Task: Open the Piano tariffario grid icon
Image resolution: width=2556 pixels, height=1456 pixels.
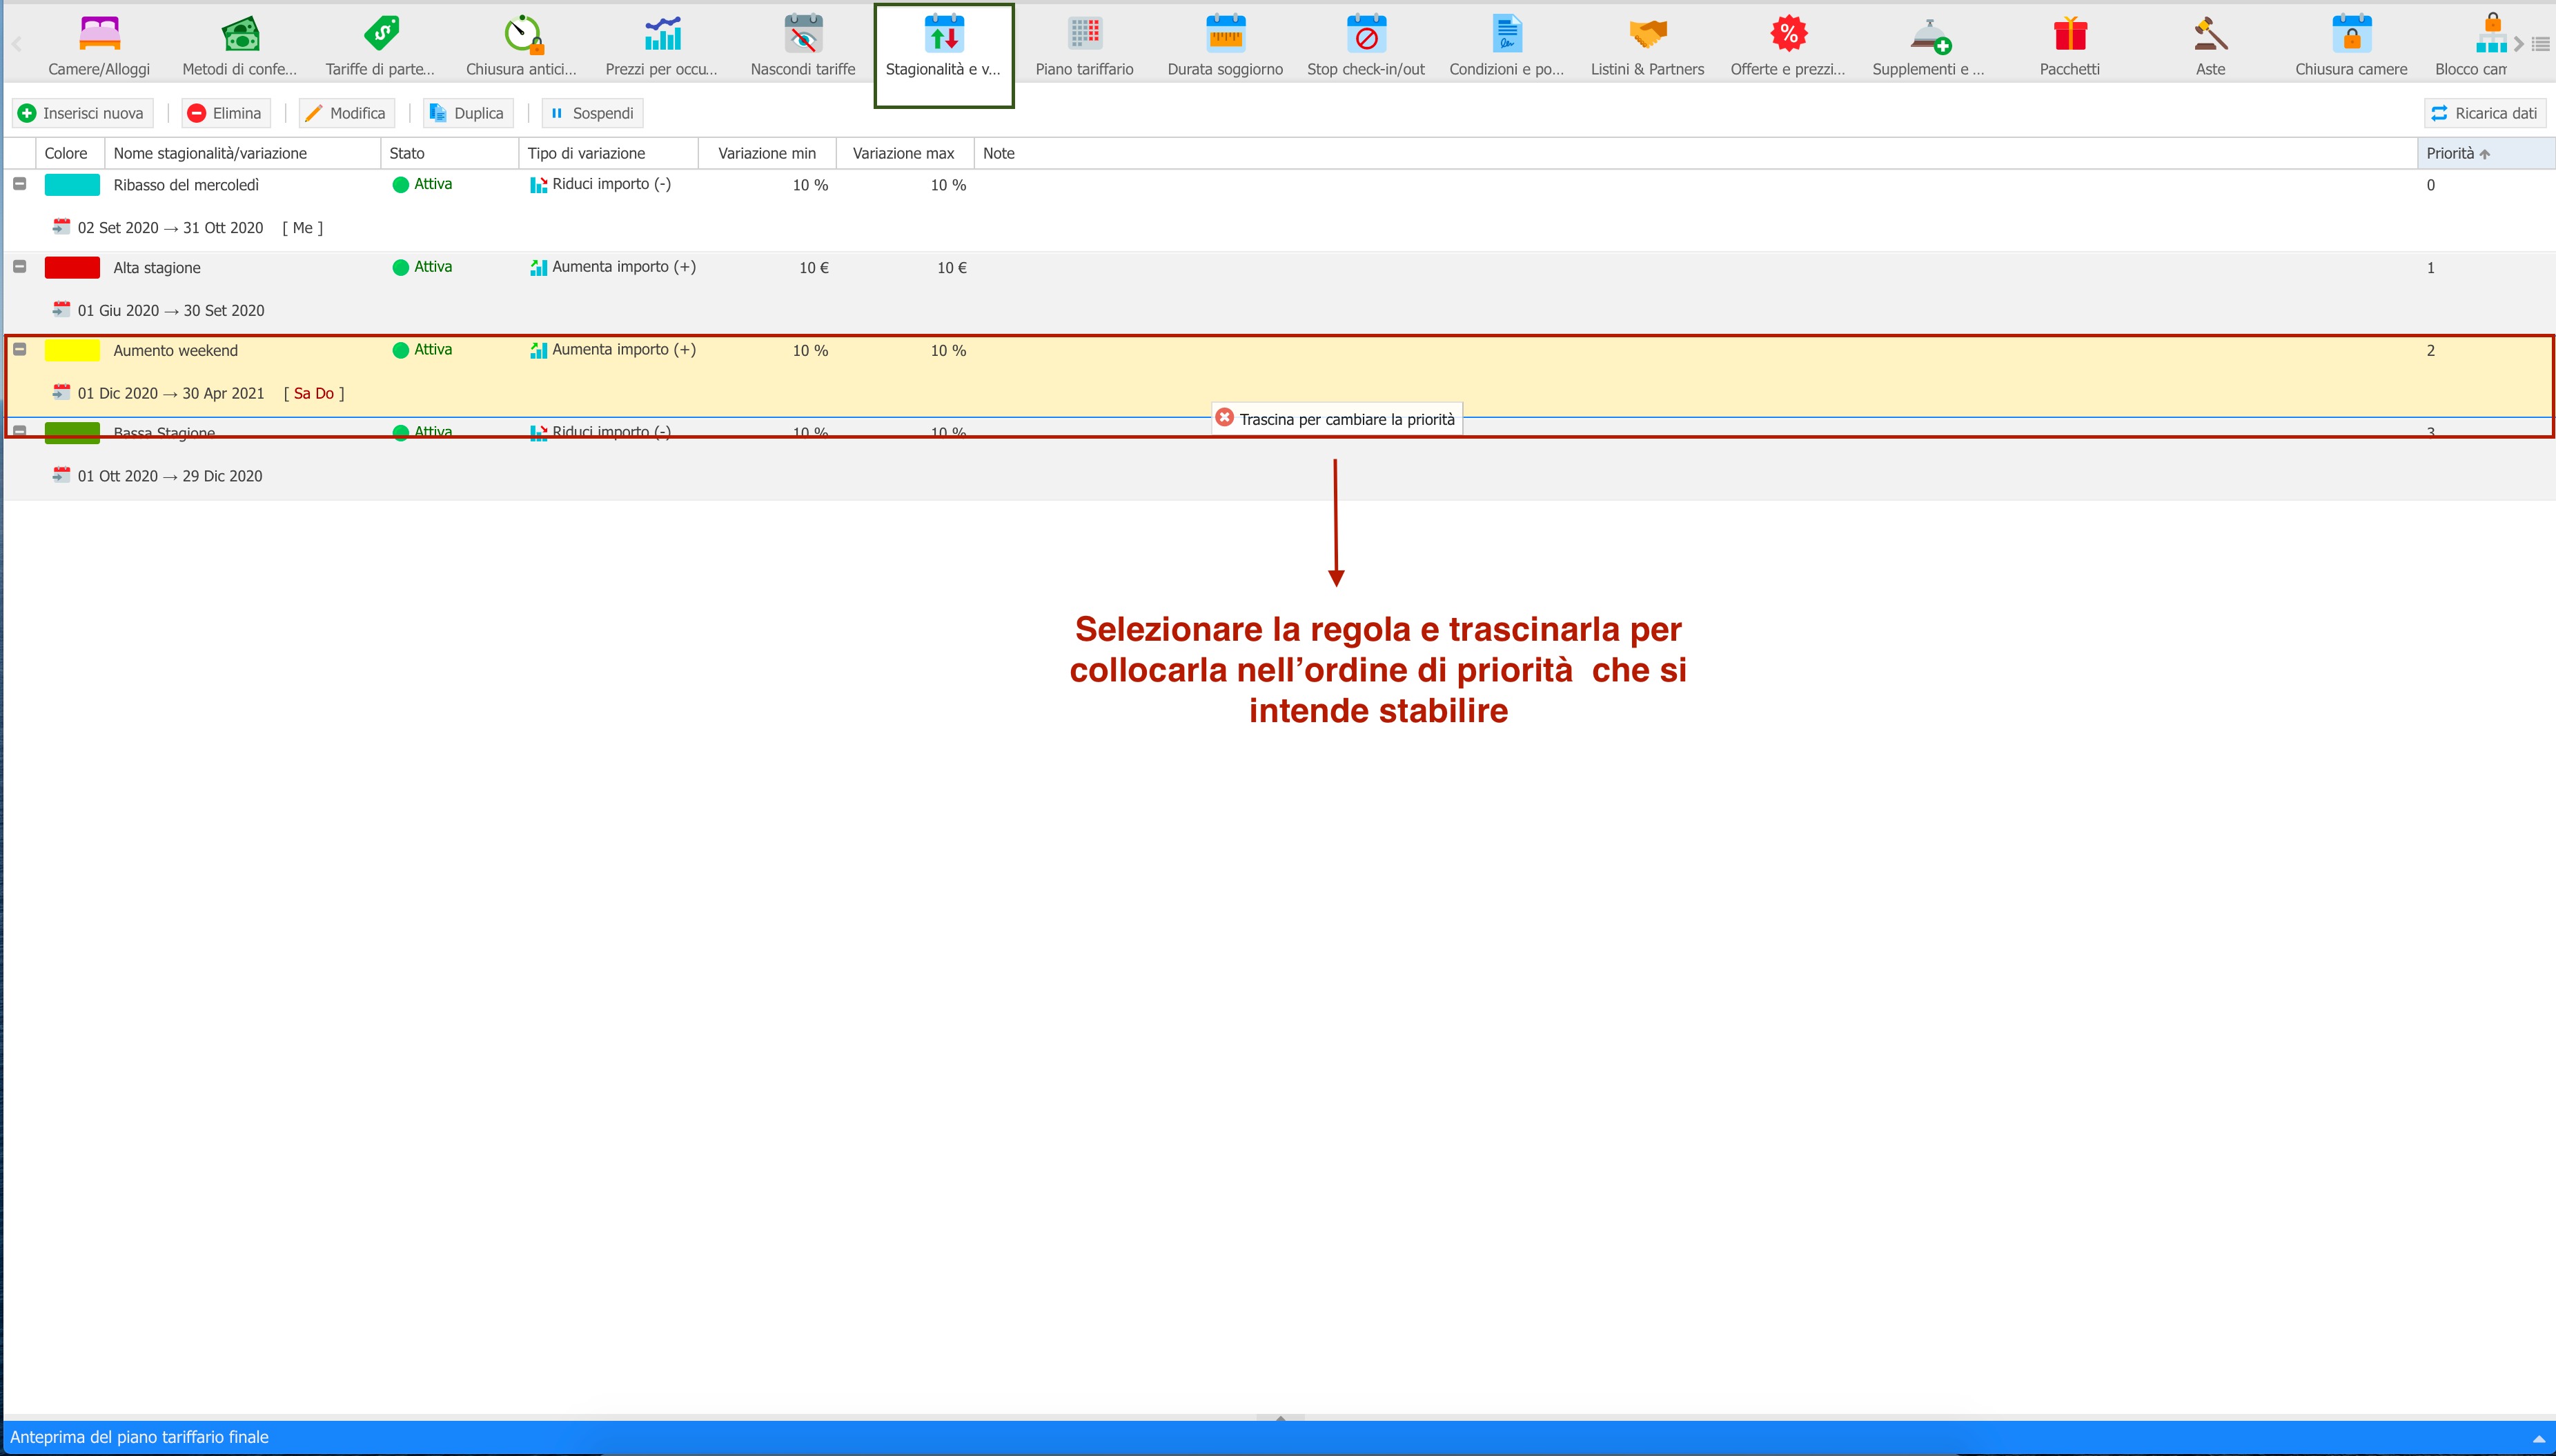Action: [x=1084, y=34]
